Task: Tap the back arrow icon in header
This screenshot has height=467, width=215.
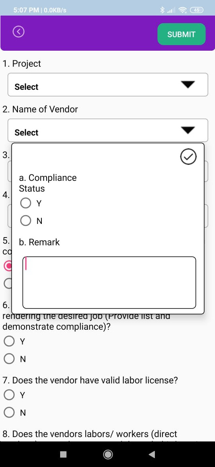Action: tap(18, 32)
